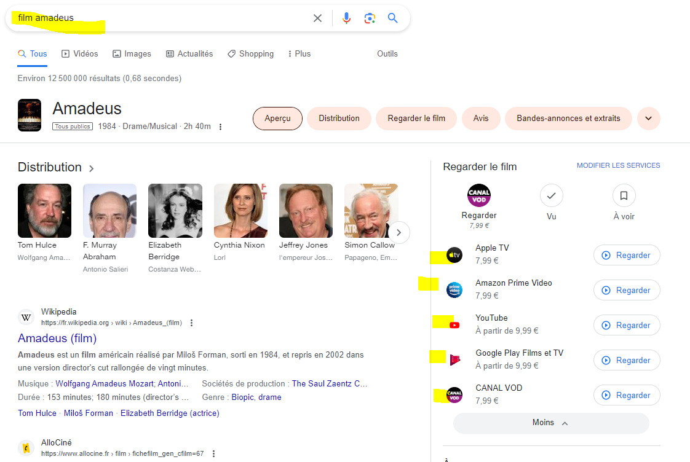Open the Miloš Forman sitelink

[89, 413]
